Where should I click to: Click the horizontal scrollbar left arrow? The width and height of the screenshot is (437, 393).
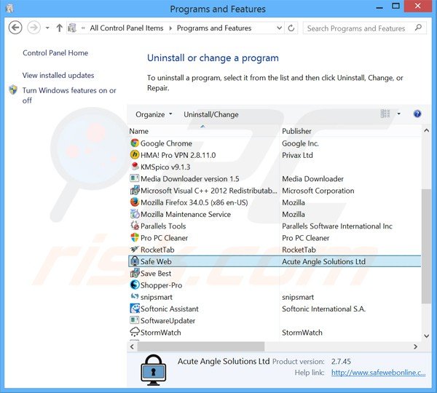coord(132,346)
